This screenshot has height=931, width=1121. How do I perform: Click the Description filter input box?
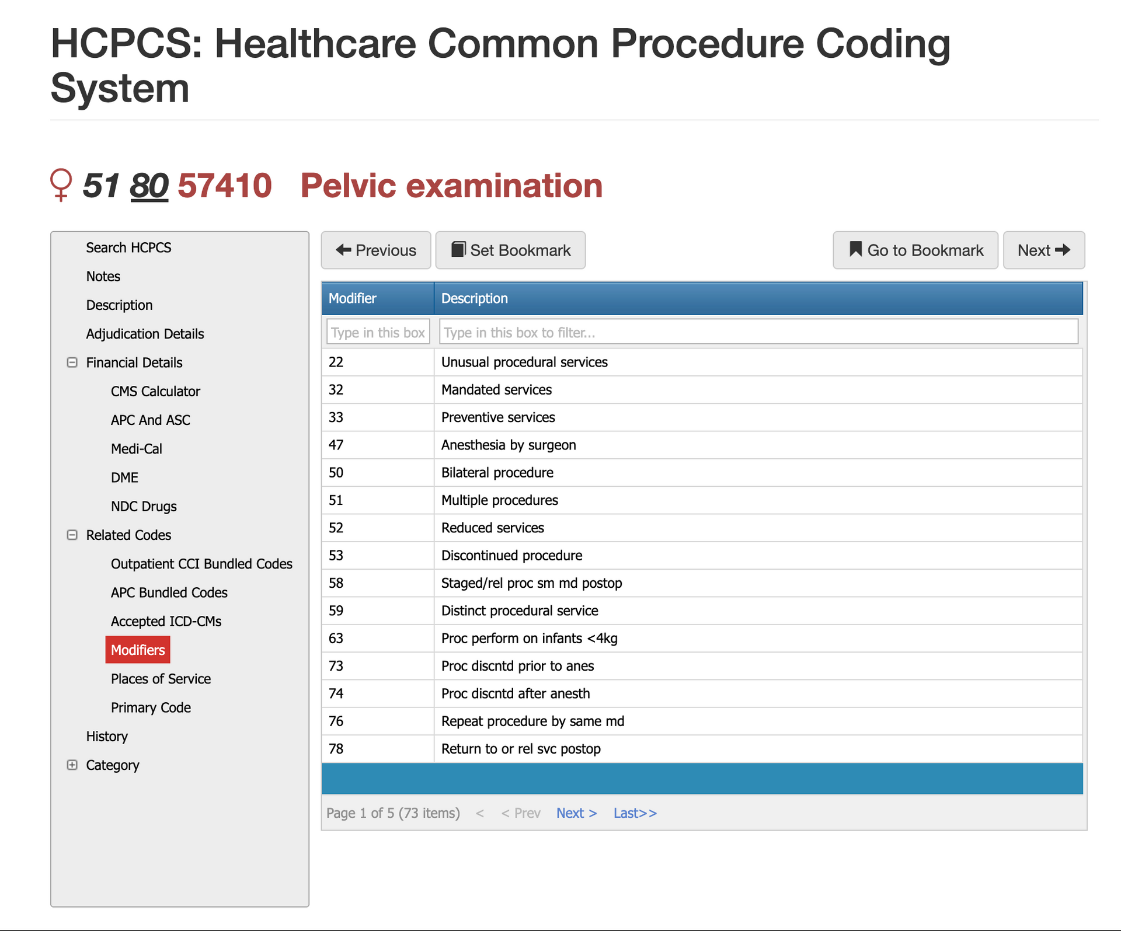pyautogui.click(x=758, y=332)
